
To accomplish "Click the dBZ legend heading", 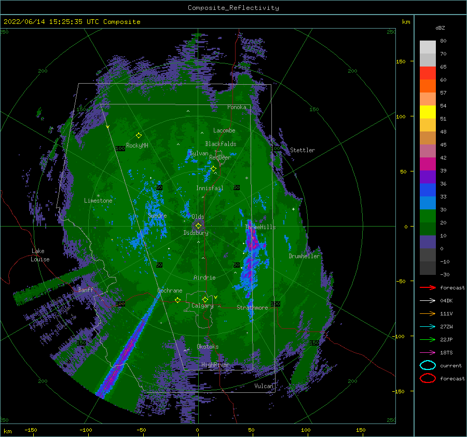I will pyautogui.click(x=440, y=28).
